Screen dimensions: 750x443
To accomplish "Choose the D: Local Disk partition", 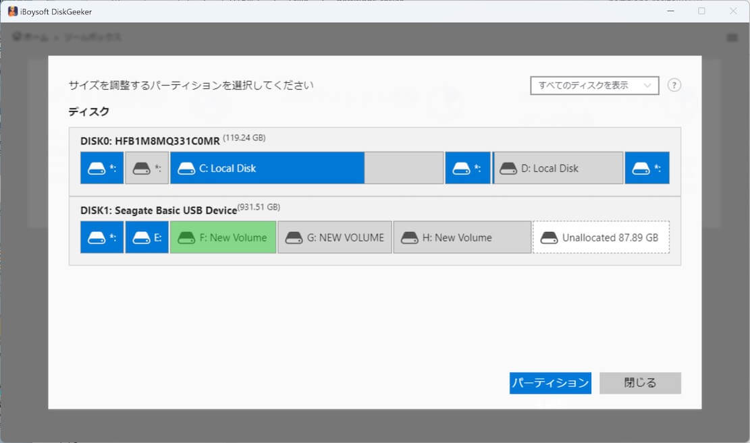I will click(x=558, y=168).
